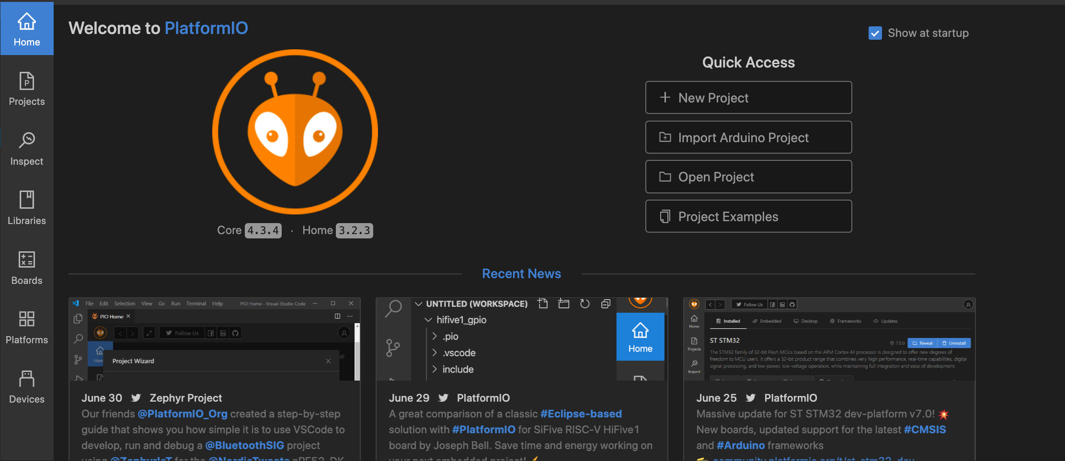This screenshot has height=461, width=1065.
Task: Open the #CMSIS hashtag link
Action: click(x=925, y=429)
